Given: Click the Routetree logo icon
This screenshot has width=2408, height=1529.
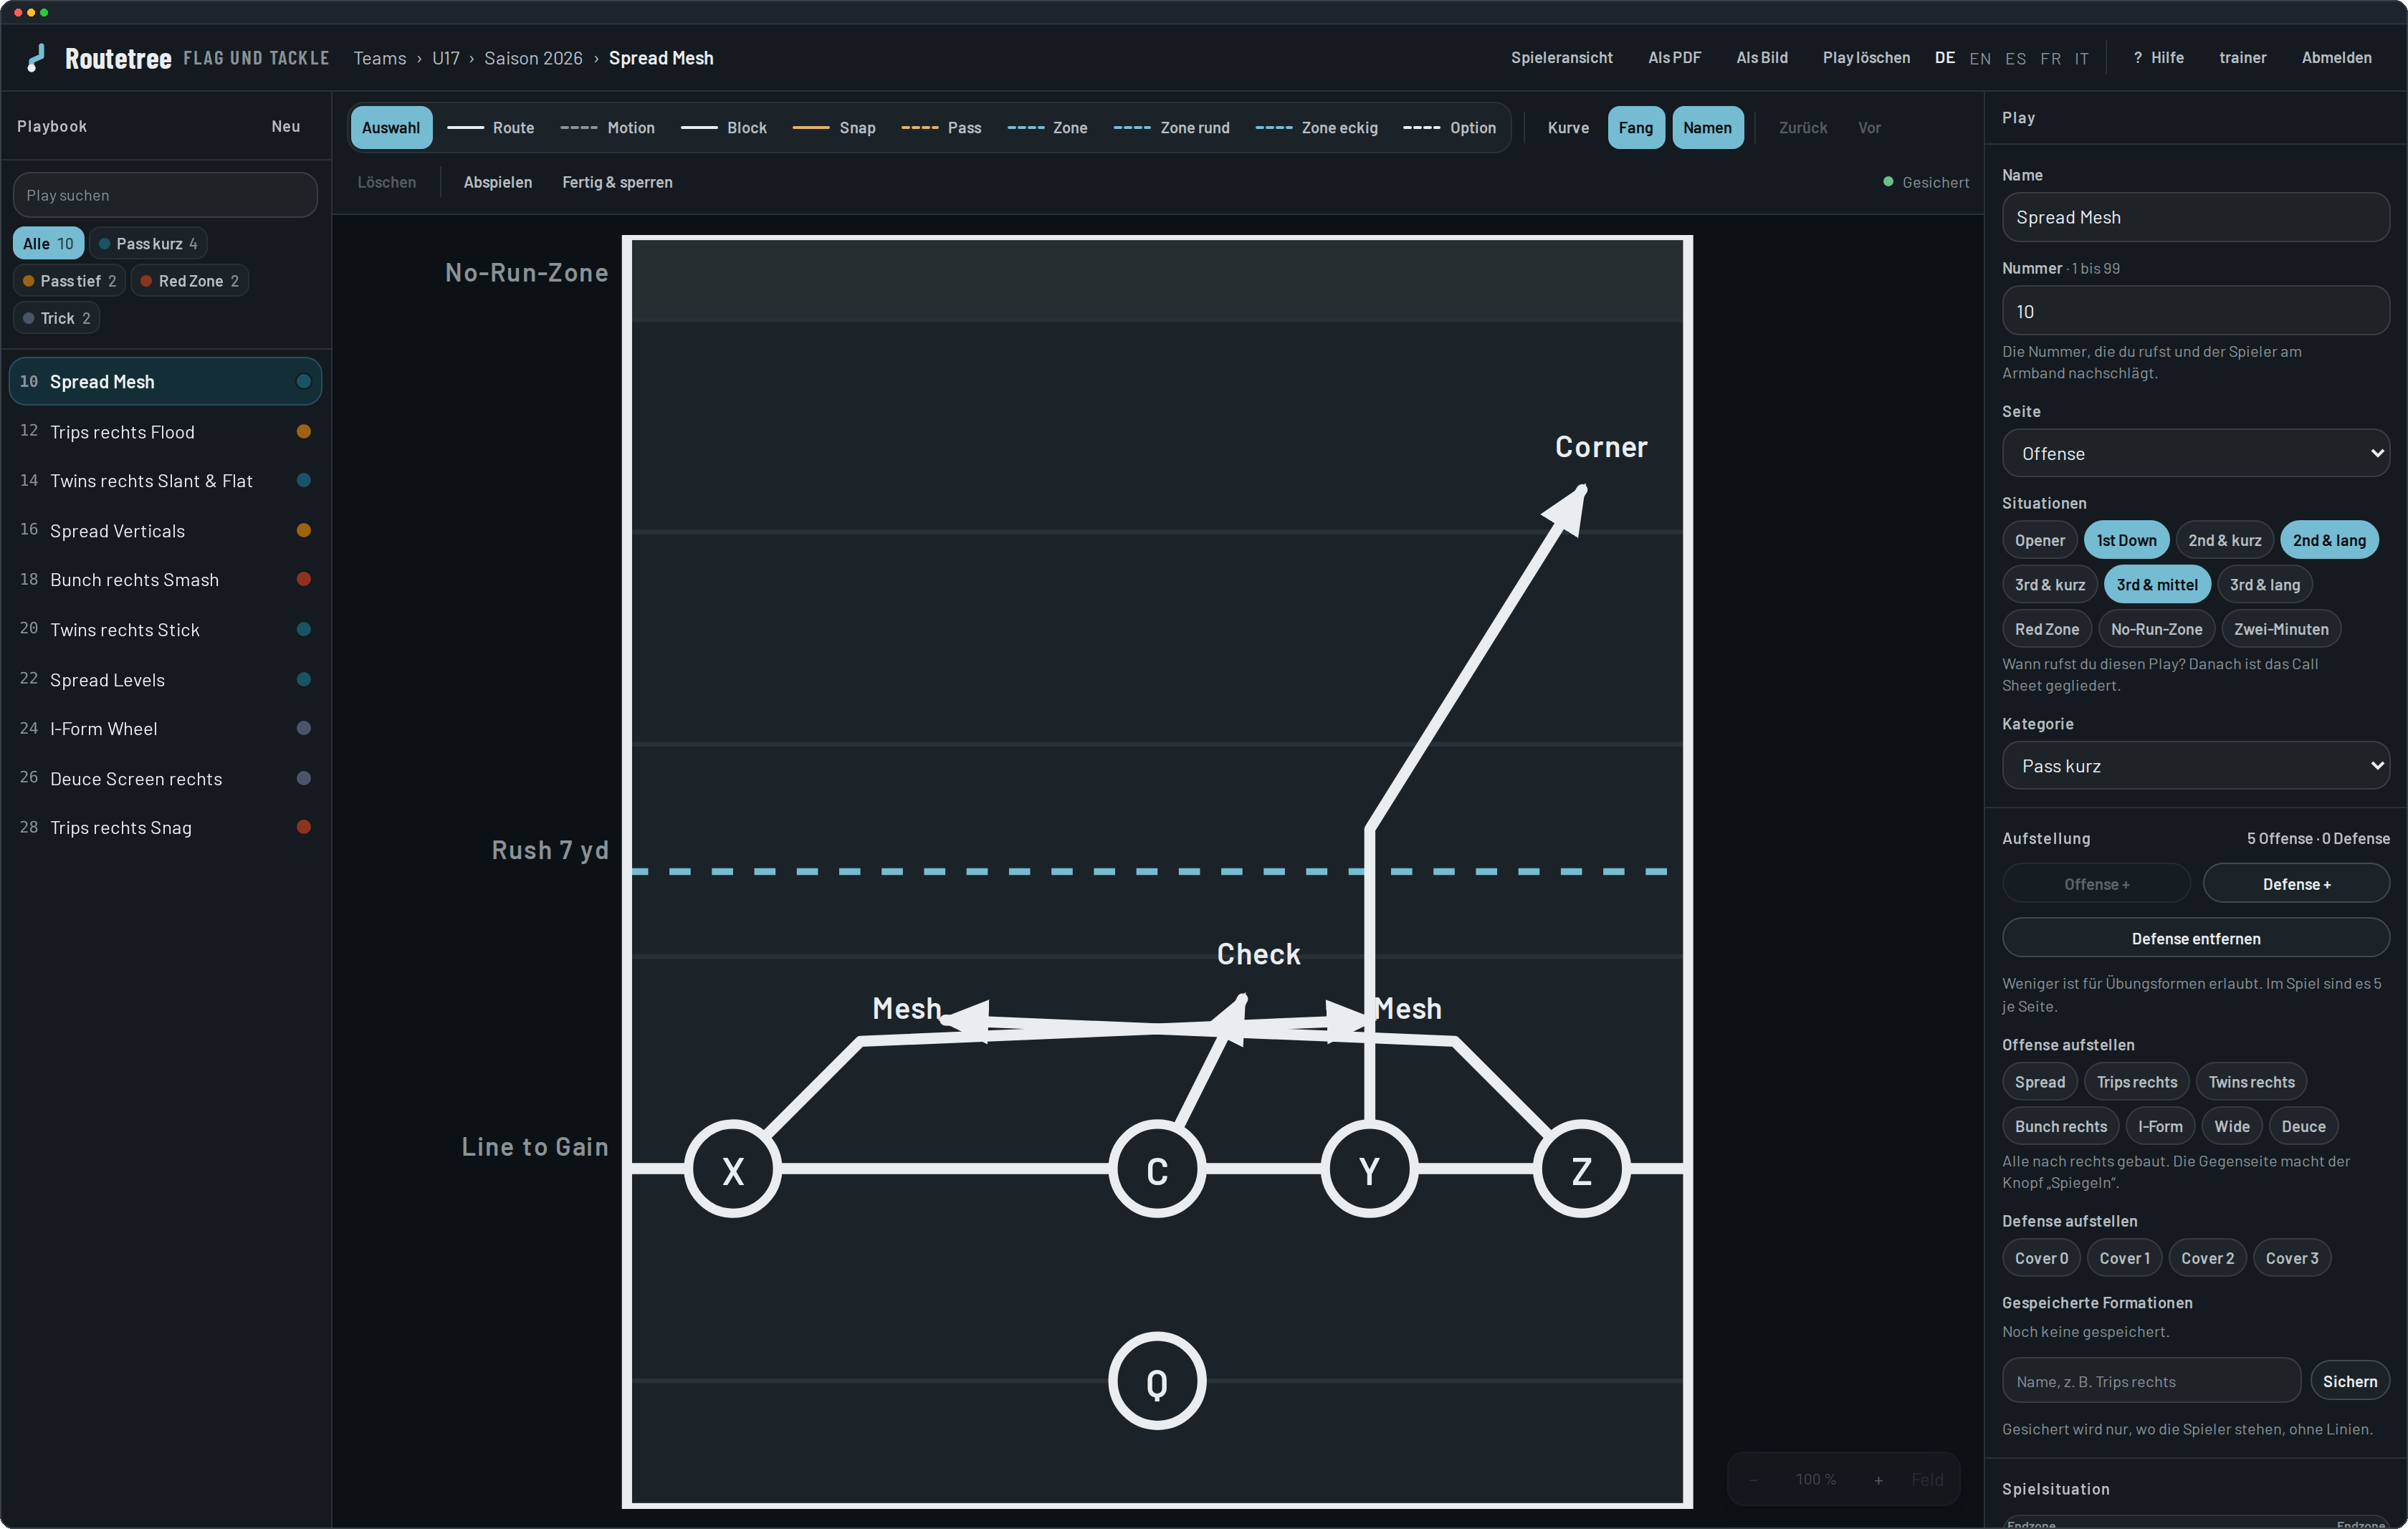Looking at the screenshot, I should click(36, 58).
